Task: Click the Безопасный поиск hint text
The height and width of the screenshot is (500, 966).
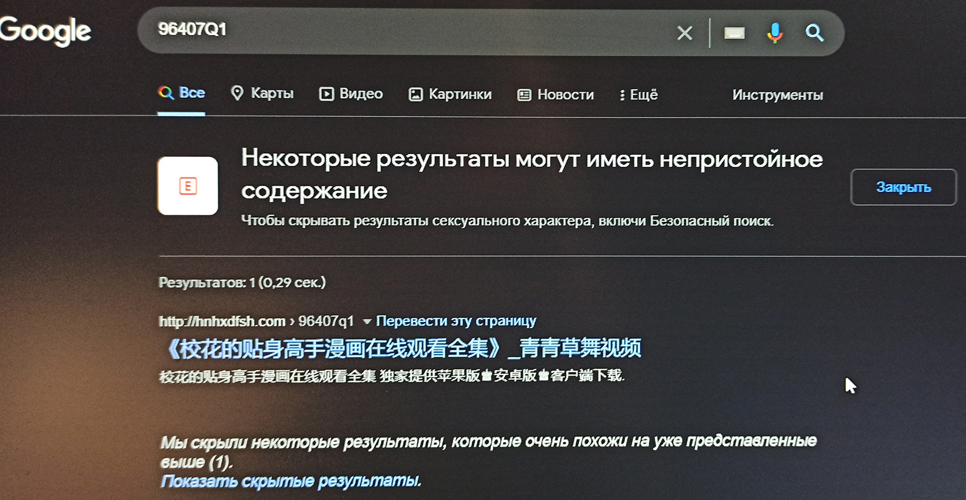Action: (507, 221)
